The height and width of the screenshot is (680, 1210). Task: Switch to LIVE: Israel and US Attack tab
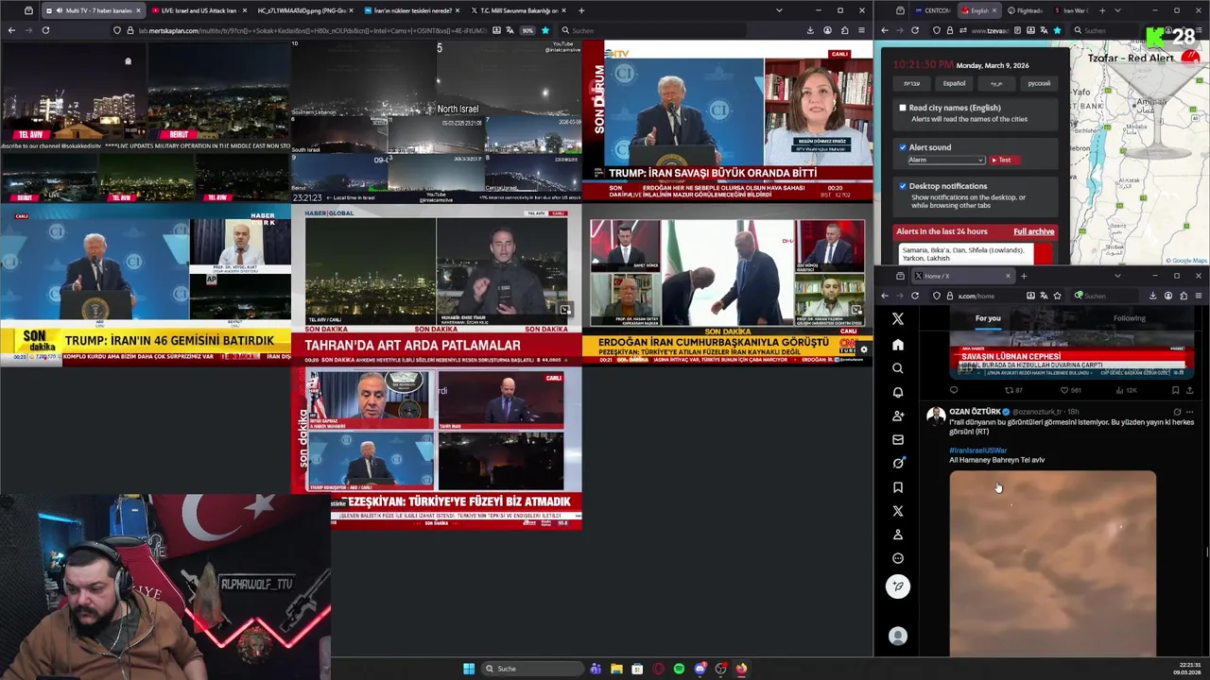pyautogui.click(x=198, y=10)
